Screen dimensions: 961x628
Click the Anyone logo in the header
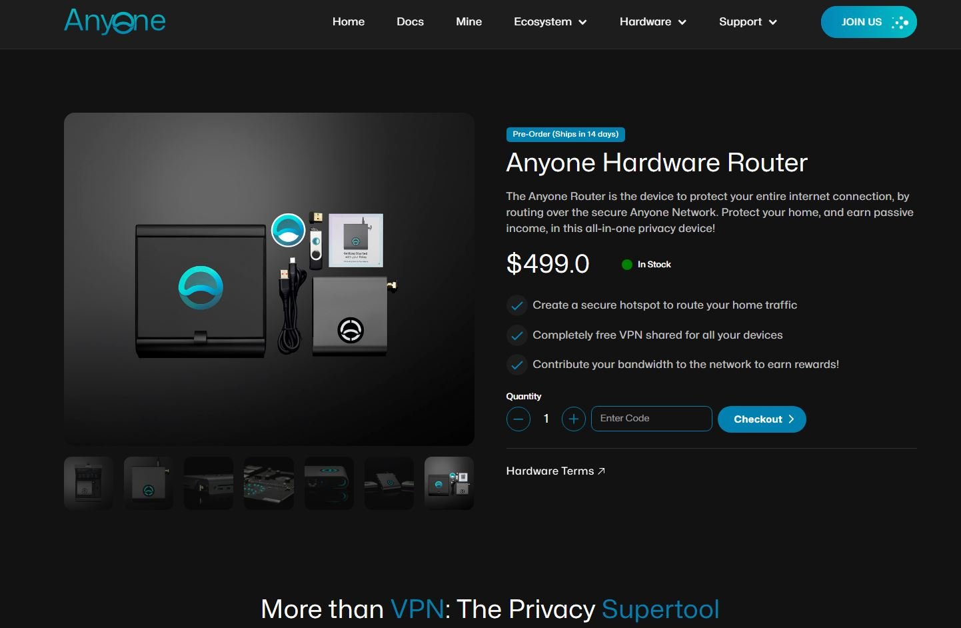coord(115,21)
